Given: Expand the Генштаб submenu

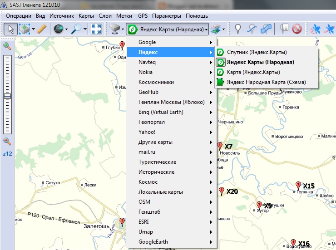Looking at the screenshot, I should 172,212.
